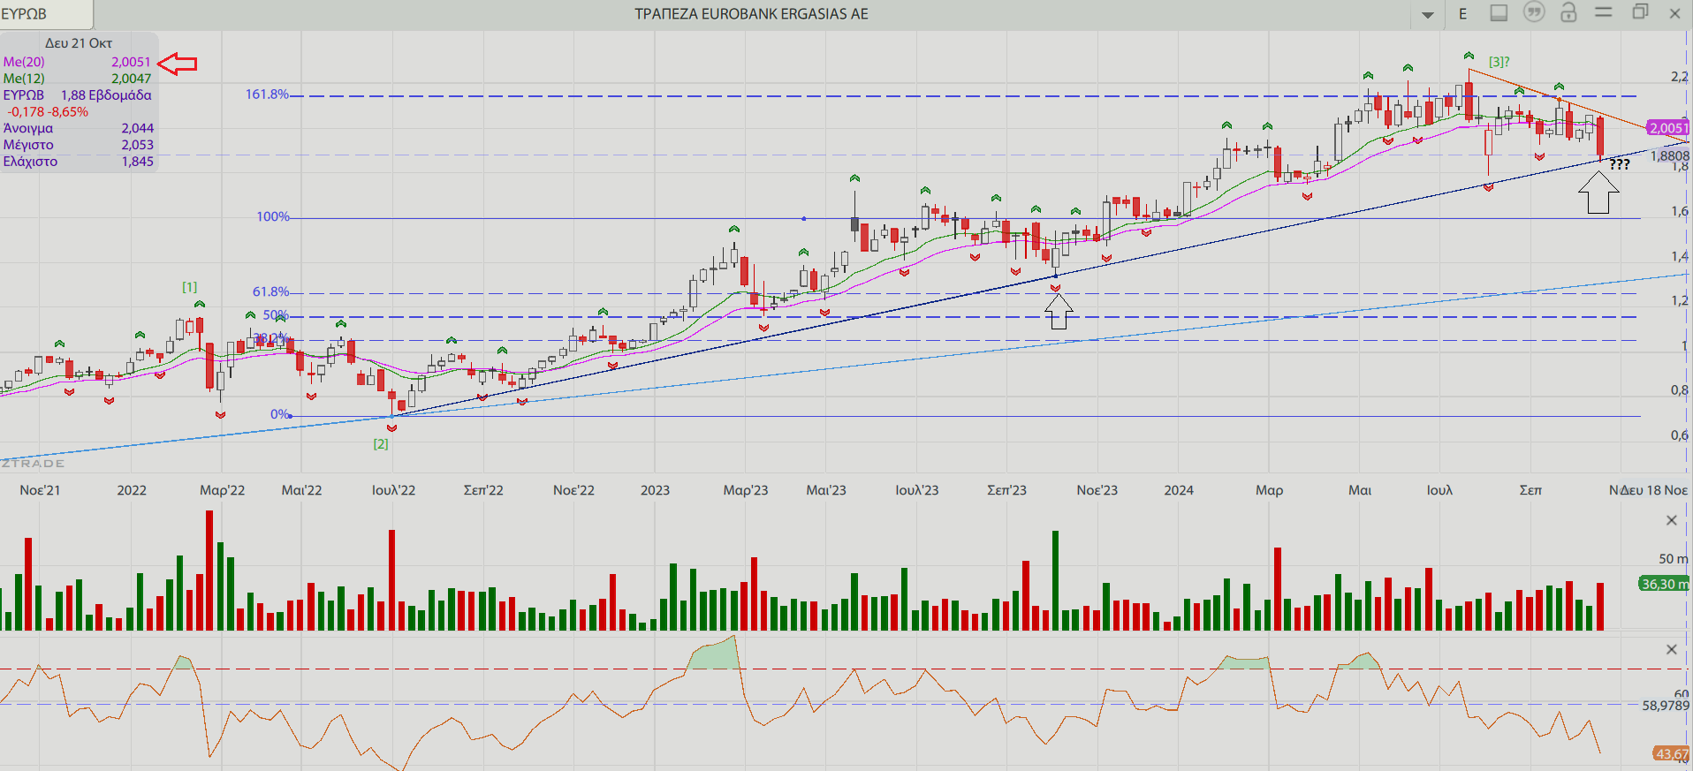Select the 1,8808 last price label
The image size is (1693, 771).
click(1669, 155)
